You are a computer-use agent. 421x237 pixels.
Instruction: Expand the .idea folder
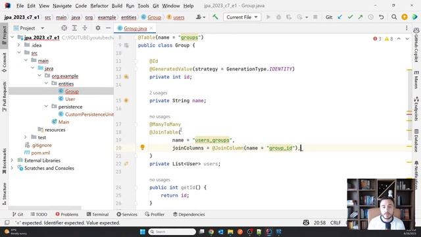click(19, 45)
